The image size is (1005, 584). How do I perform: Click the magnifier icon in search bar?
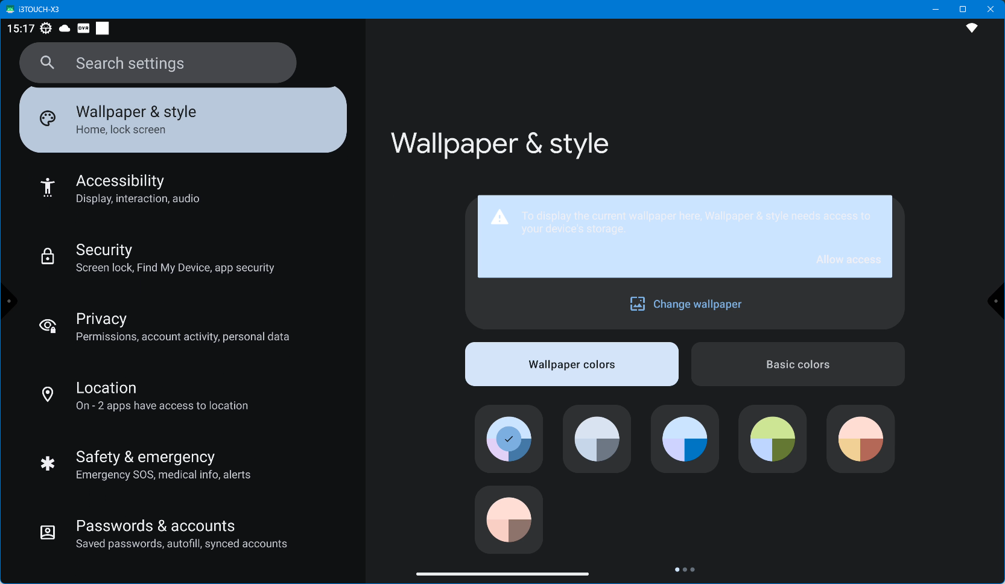coord(48,63)
